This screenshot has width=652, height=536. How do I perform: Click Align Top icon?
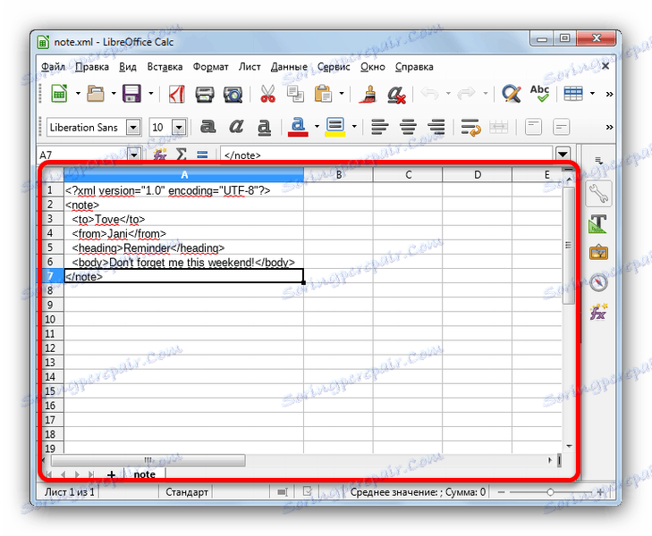(533, 127)
